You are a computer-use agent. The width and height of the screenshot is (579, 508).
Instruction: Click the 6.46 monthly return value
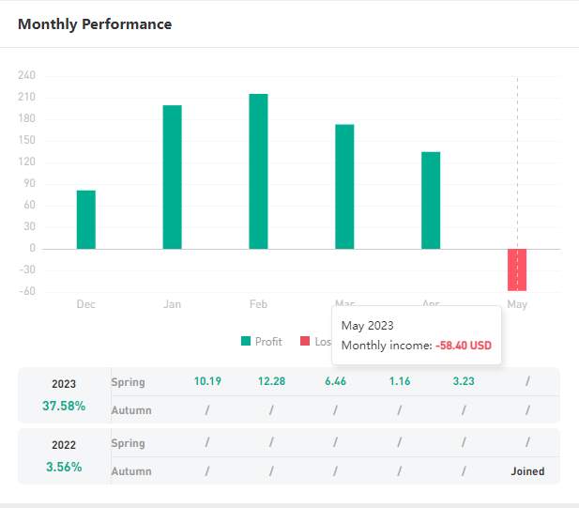click(x=335, y=382)
